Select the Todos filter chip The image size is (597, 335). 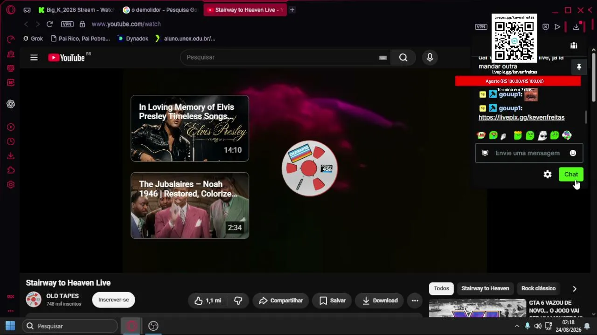coord(441,288)
